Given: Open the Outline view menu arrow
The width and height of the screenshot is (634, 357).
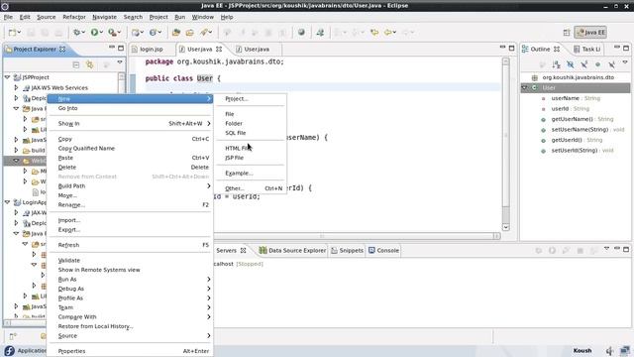Looking at the screenshot, I should pyautogui.click(x=625, y=62).
